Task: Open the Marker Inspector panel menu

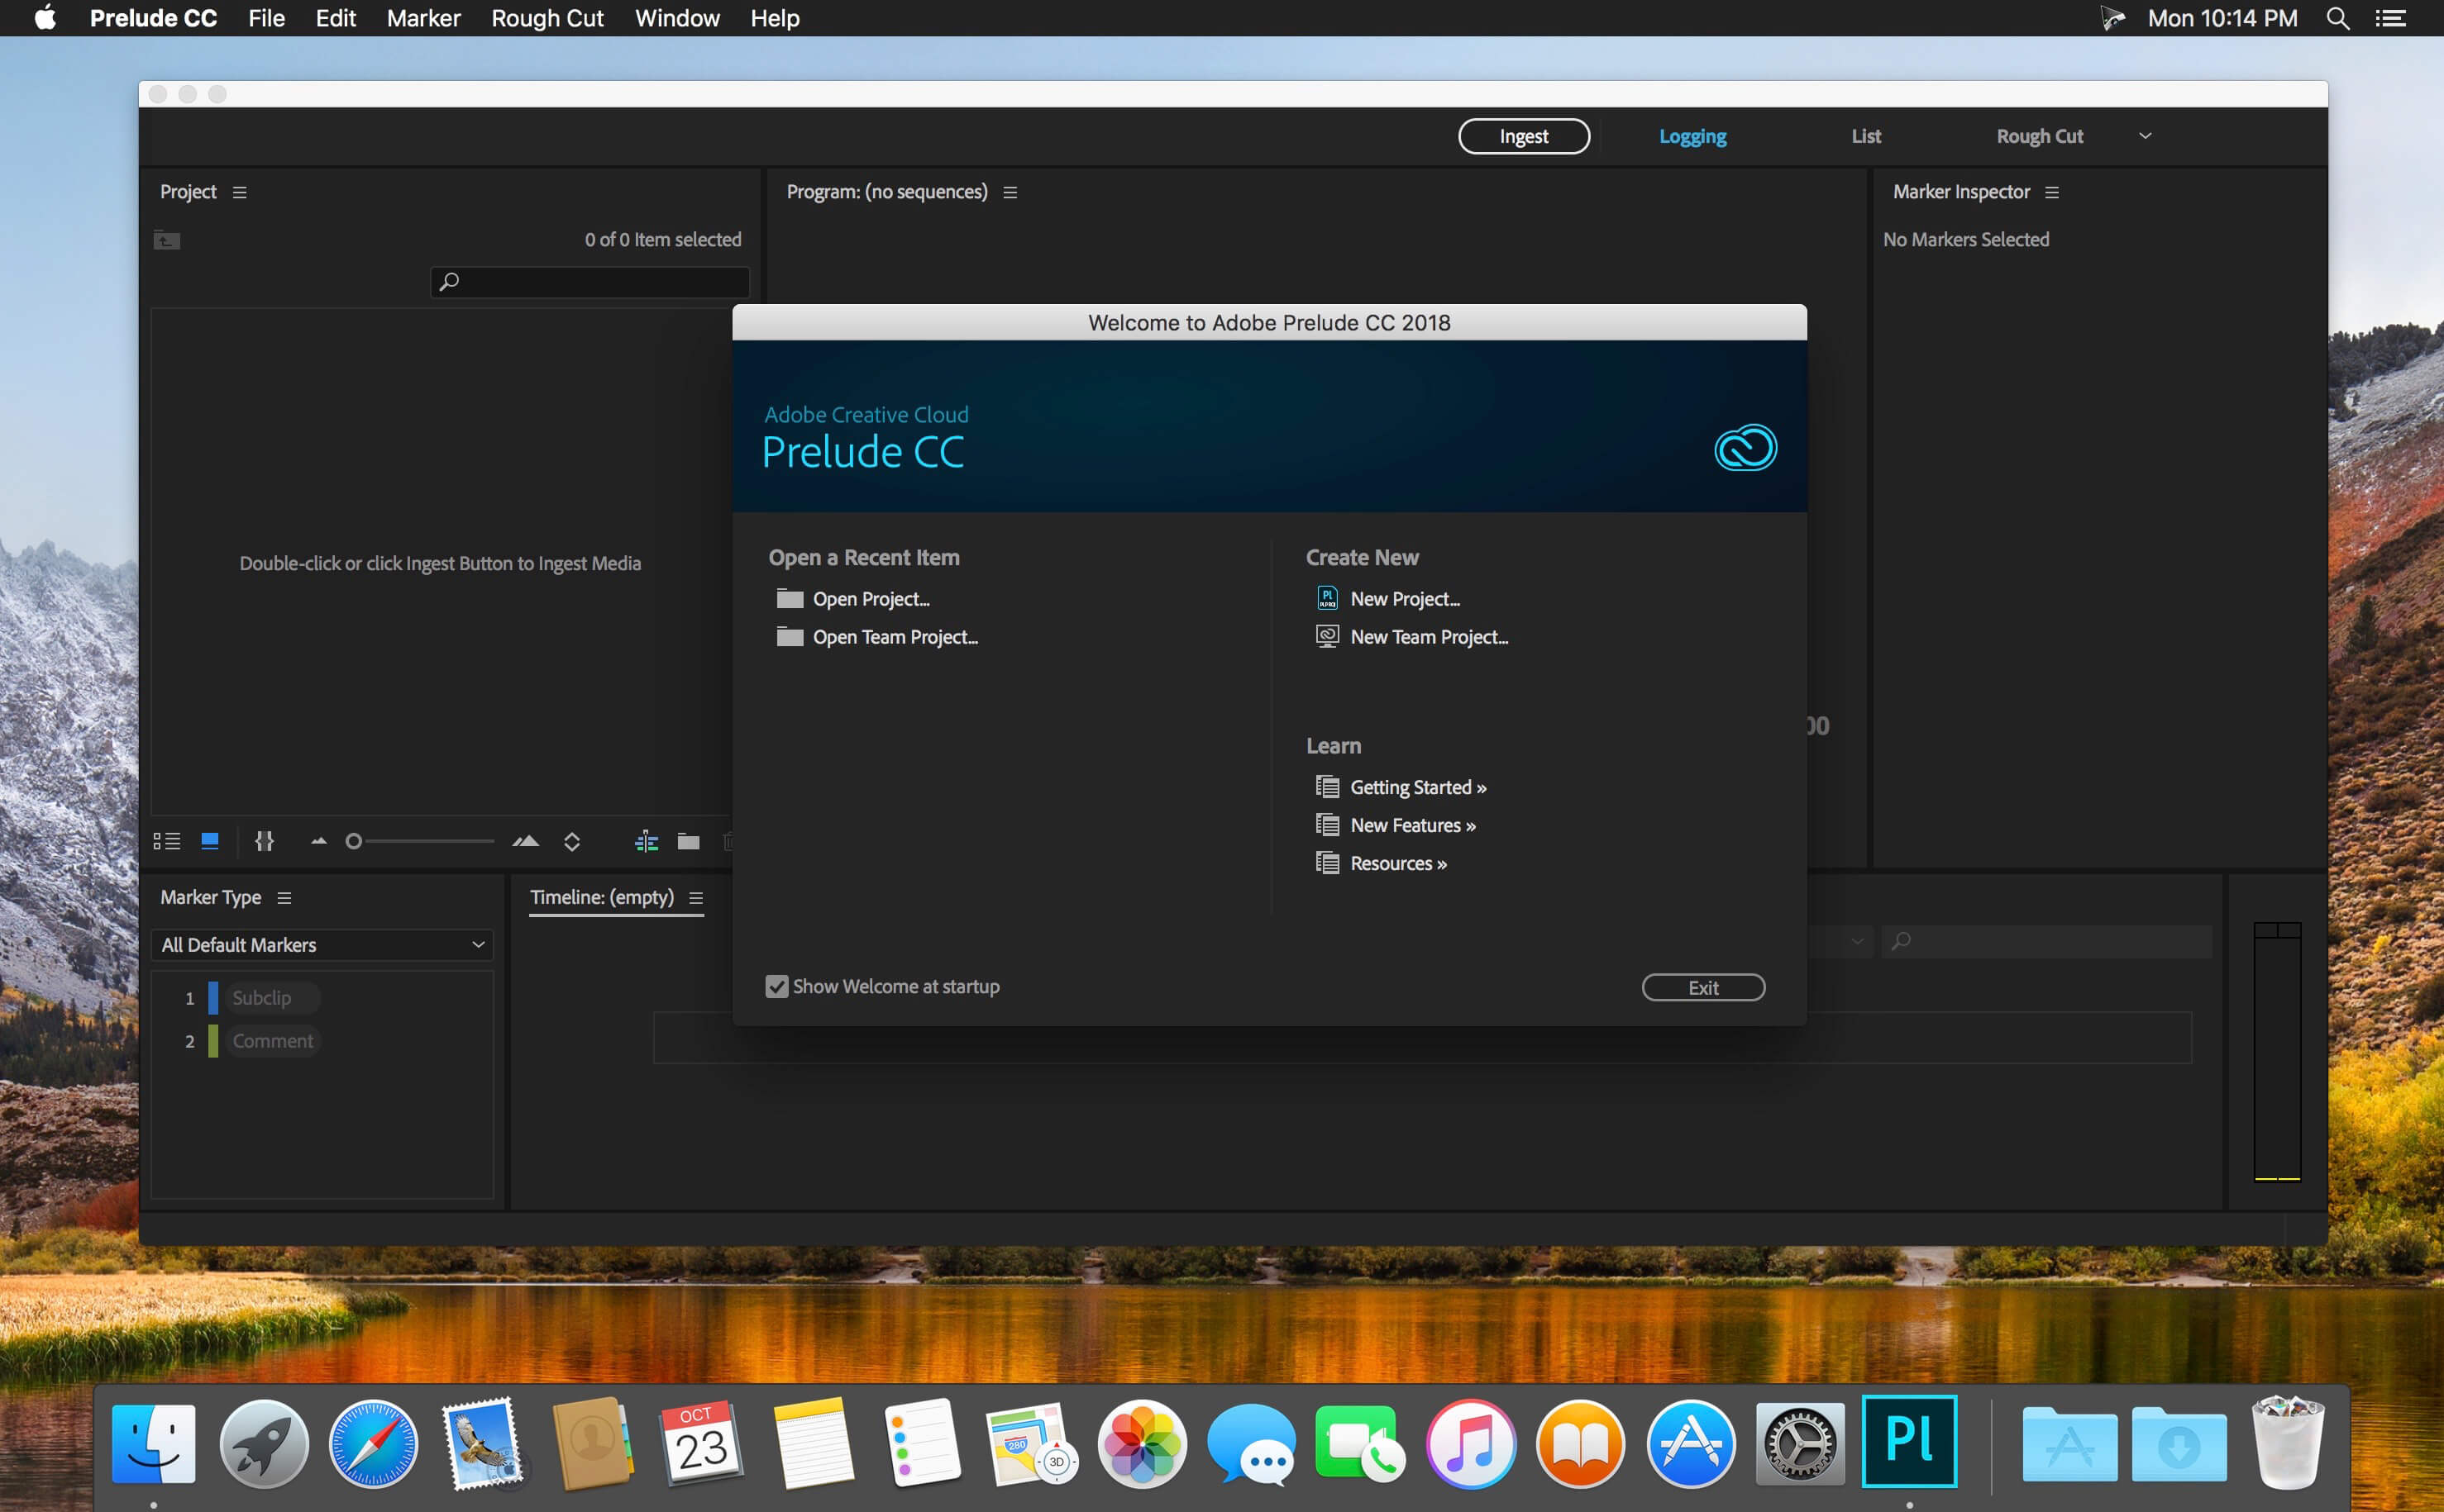Action: point(2052,192)
